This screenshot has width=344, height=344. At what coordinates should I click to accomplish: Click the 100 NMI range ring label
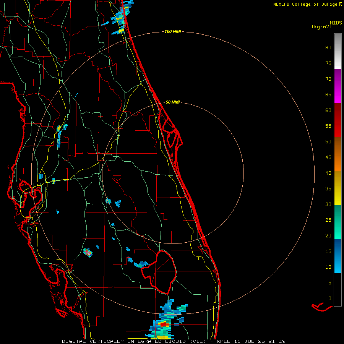[x=173, y=32]
